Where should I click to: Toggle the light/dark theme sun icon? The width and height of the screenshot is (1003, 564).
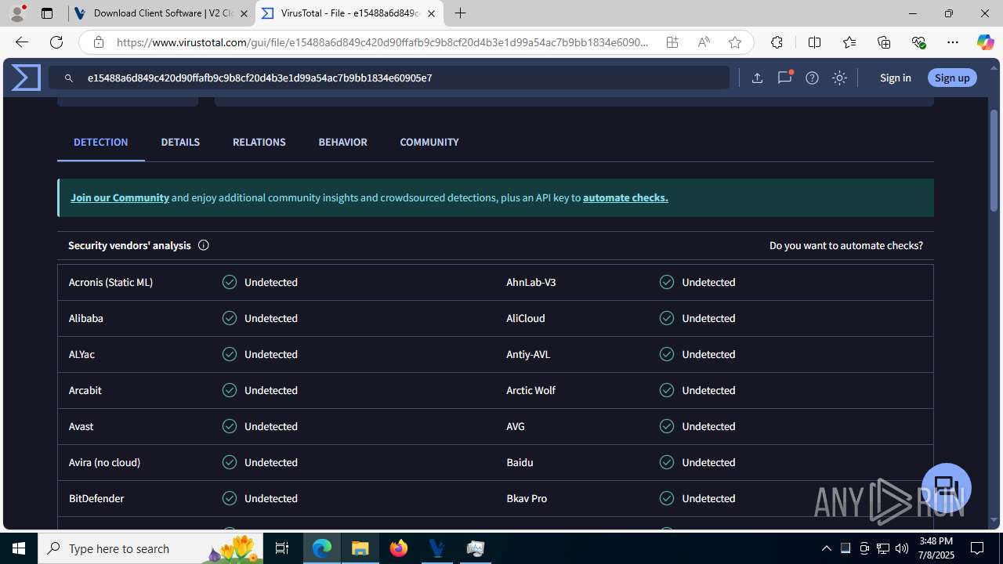click(x=839, y=78)
